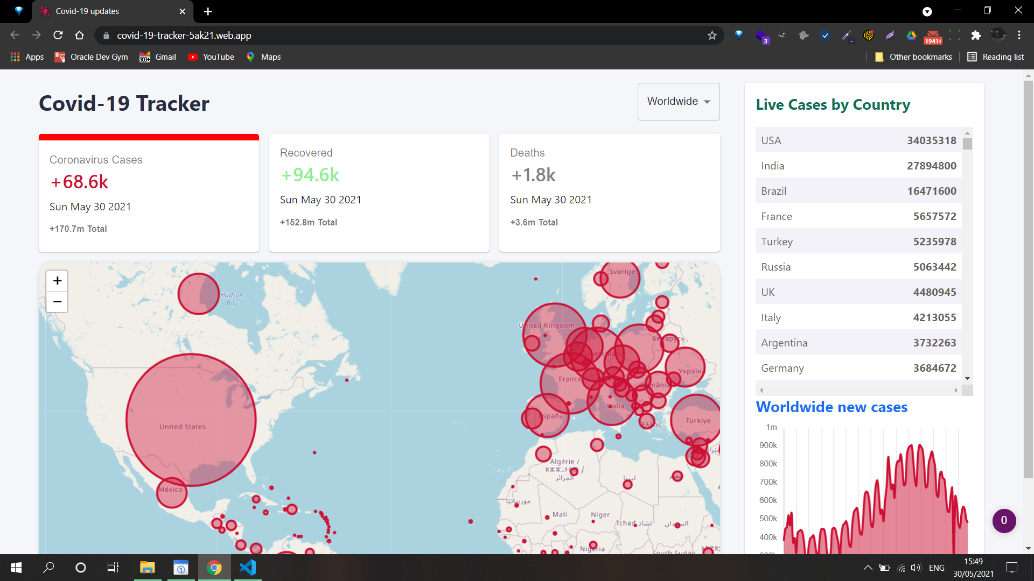Bookmark this page with star icon
This screenshot has width=1034, height=581.
click(x=712, y=36)
